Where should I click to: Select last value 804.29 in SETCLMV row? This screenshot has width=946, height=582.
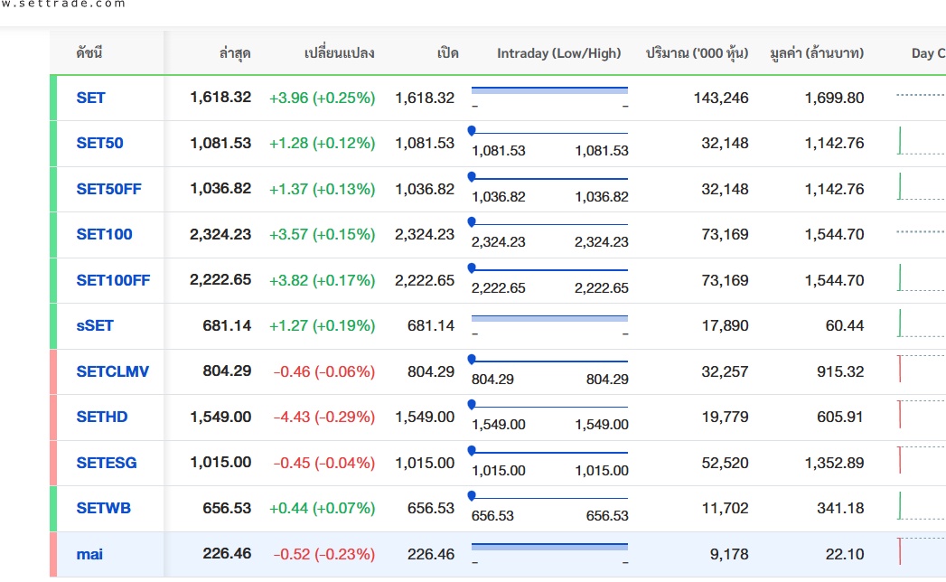227,371
